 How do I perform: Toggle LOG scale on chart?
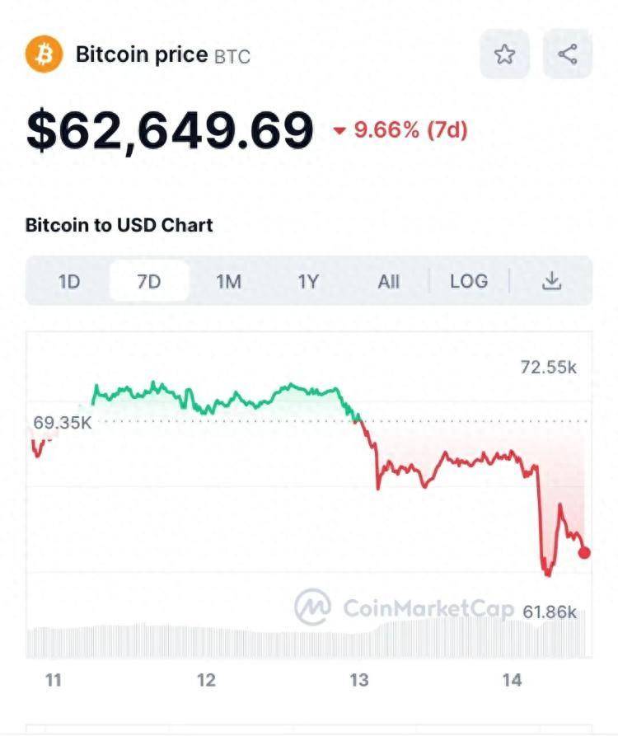[x=469, y=282]
